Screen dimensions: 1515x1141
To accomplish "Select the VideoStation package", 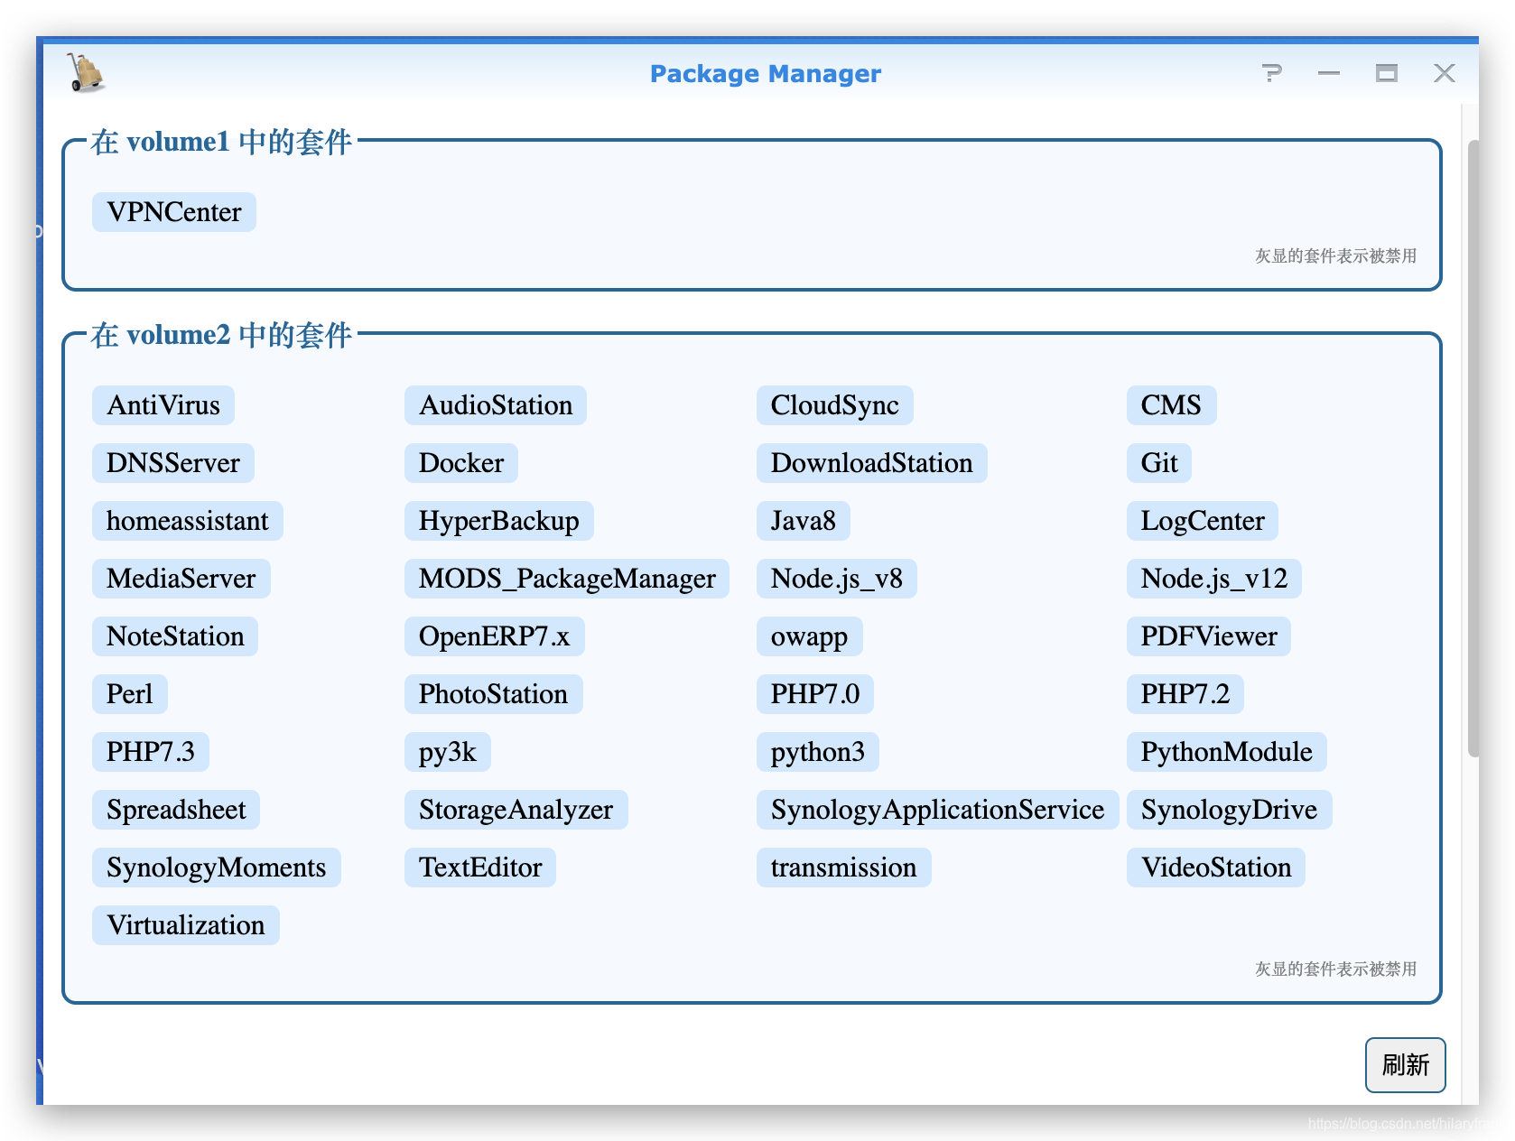I will coord(1216,867).
